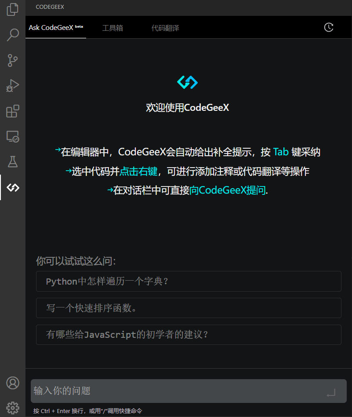This screenshot has width=352, height=417.
Task: Open the Testing beaker icon
Action: tap(13, 162)
